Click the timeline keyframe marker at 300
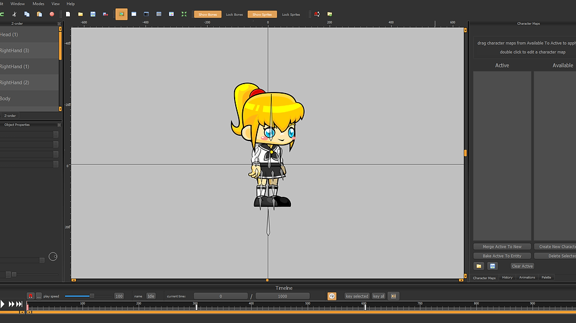This screenshot has width=576, height=323. click(197, 307)
